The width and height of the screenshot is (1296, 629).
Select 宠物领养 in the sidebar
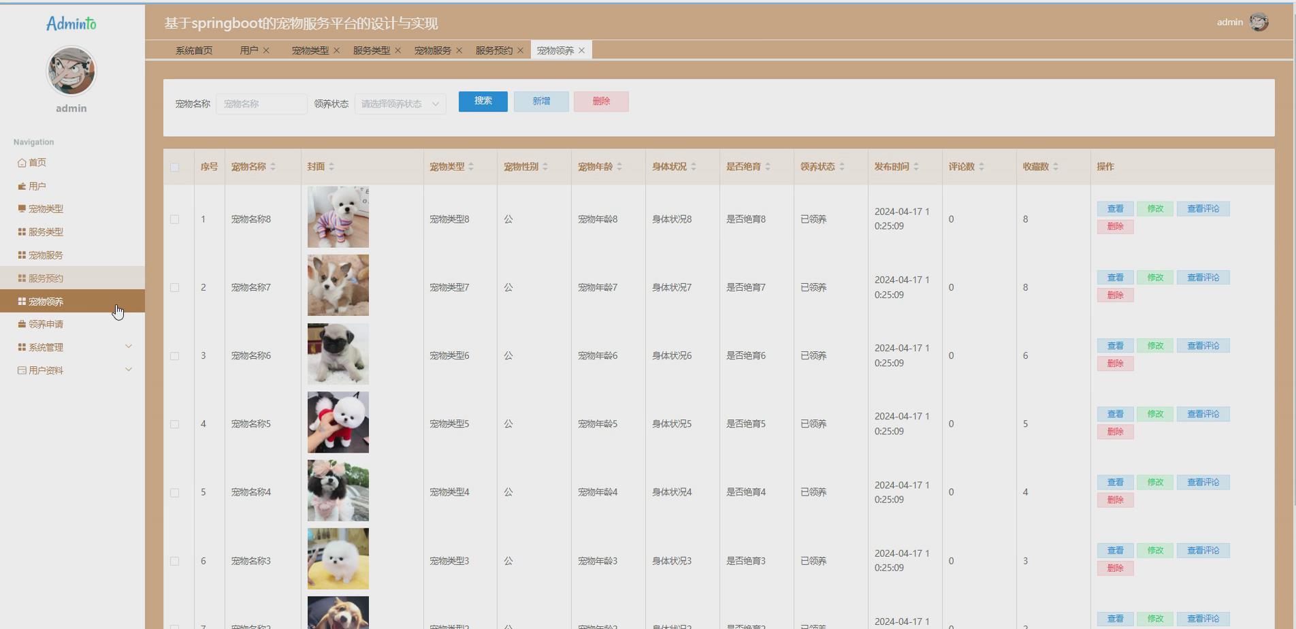tap(72, 302)
